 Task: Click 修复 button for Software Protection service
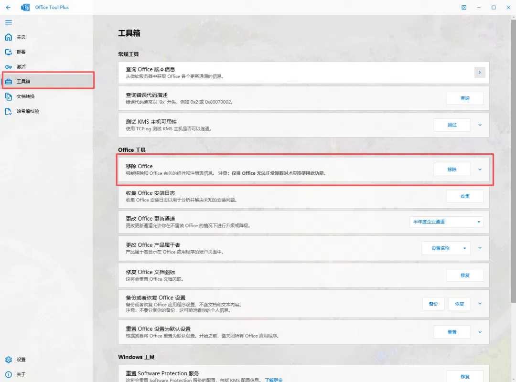pos(465,376)
